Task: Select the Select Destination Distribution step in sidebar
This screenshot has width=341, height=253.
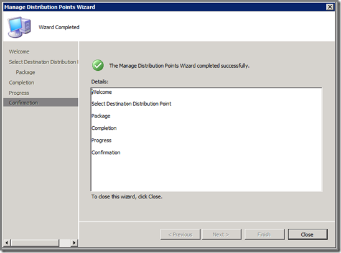Action: (44, 62)
